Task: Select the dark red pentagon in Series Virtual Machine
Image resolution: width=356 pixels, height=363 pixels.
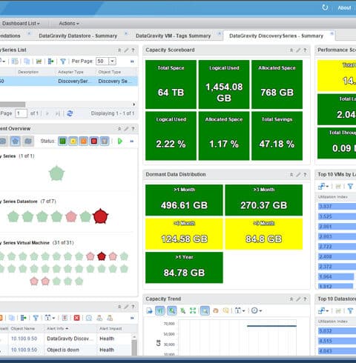Action: (x=102, y=256)
